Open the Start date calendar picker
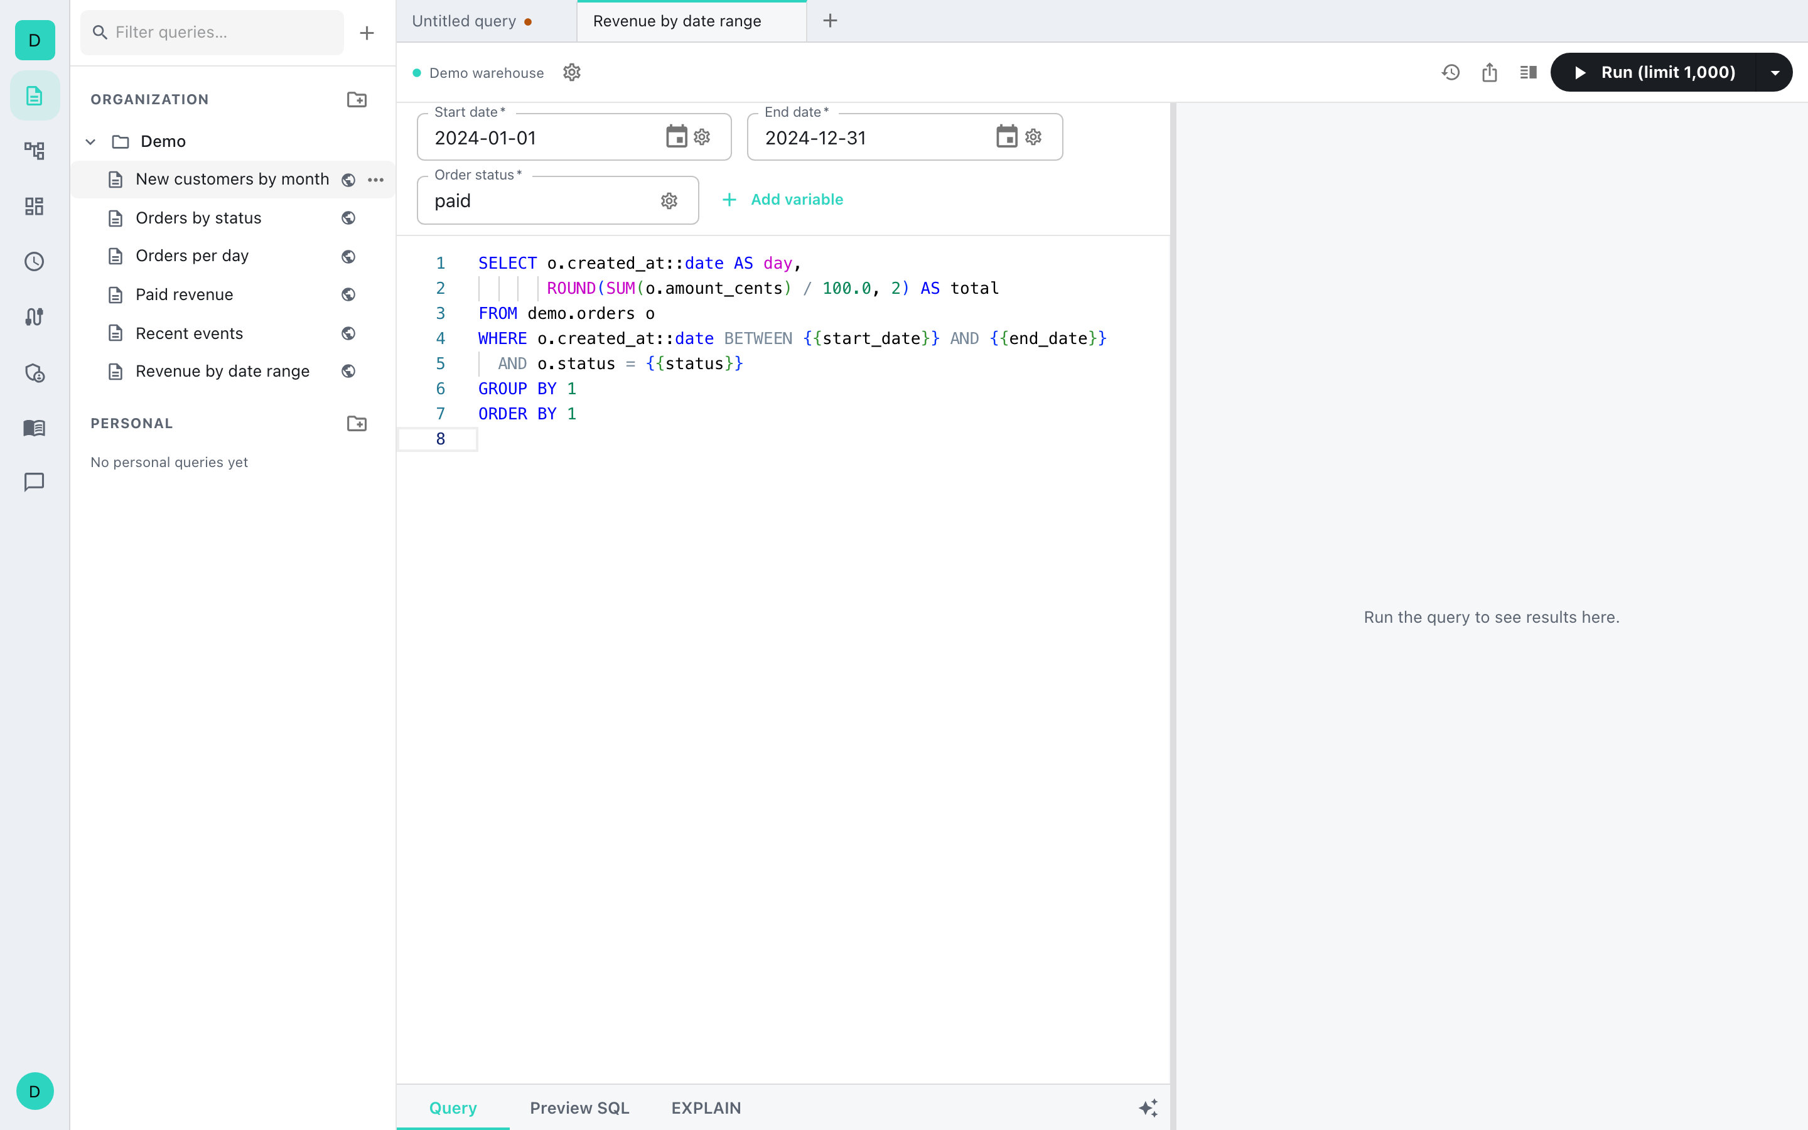 click(x=677, y=137)
